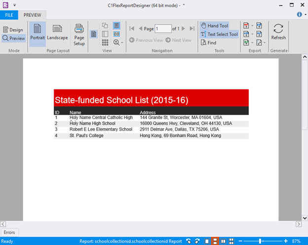Image resolution: width=308 pixels, height=245 pixels.
Task: Click vertical scrollbar down arrow
Action: click(305, 218)
